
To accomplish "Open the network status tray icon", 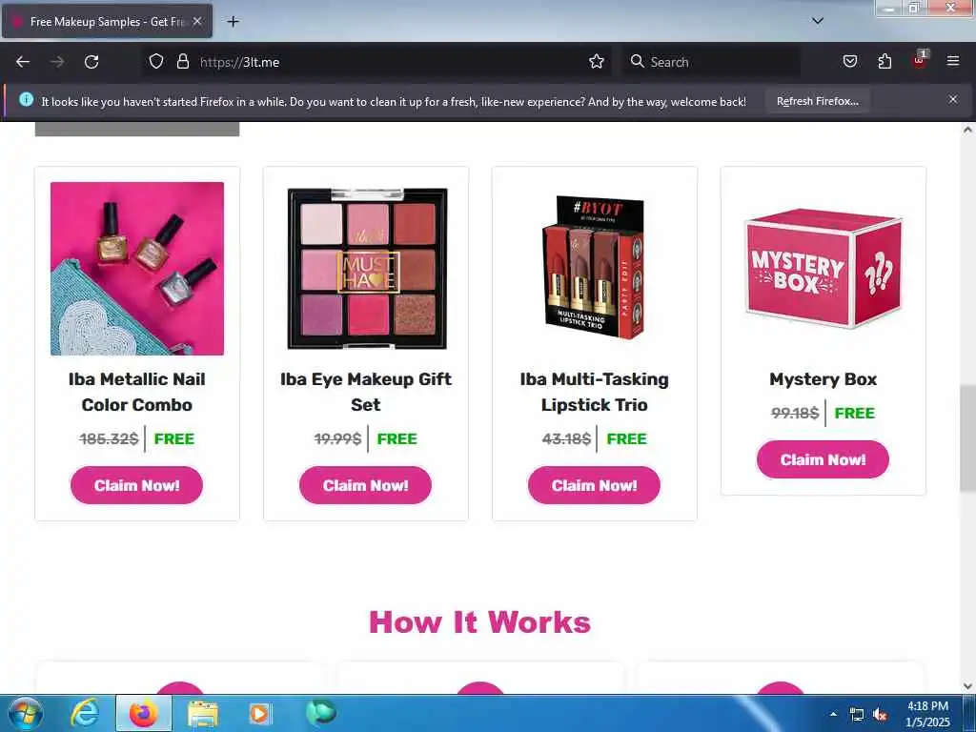I will click(857, 715).
